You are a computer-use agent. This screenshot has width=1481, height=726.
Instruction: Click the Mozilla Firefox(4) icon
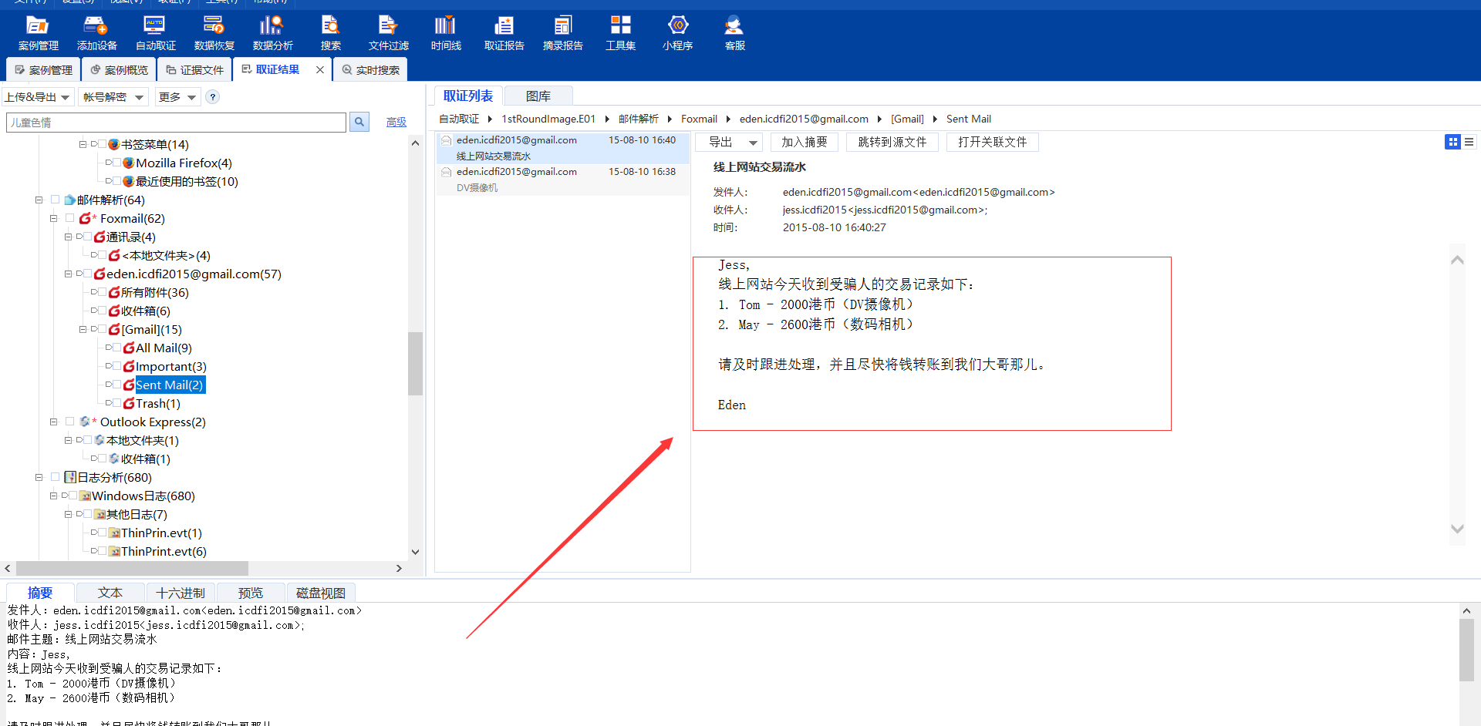pyautogui.click(x=129, y=163)
